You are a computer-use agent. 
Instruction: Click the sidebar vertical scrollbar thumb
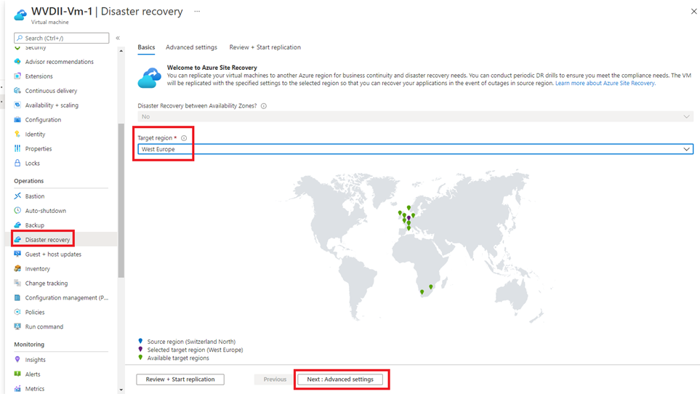point(121,201)
